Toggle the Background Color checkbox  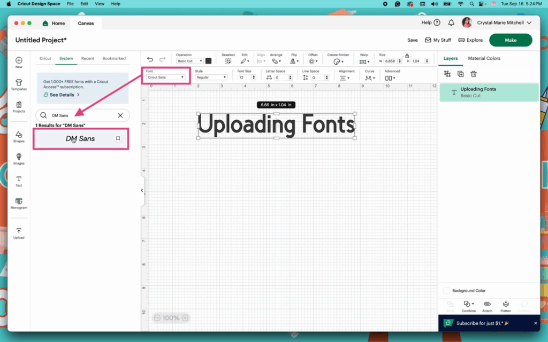(x=446, y=290)
